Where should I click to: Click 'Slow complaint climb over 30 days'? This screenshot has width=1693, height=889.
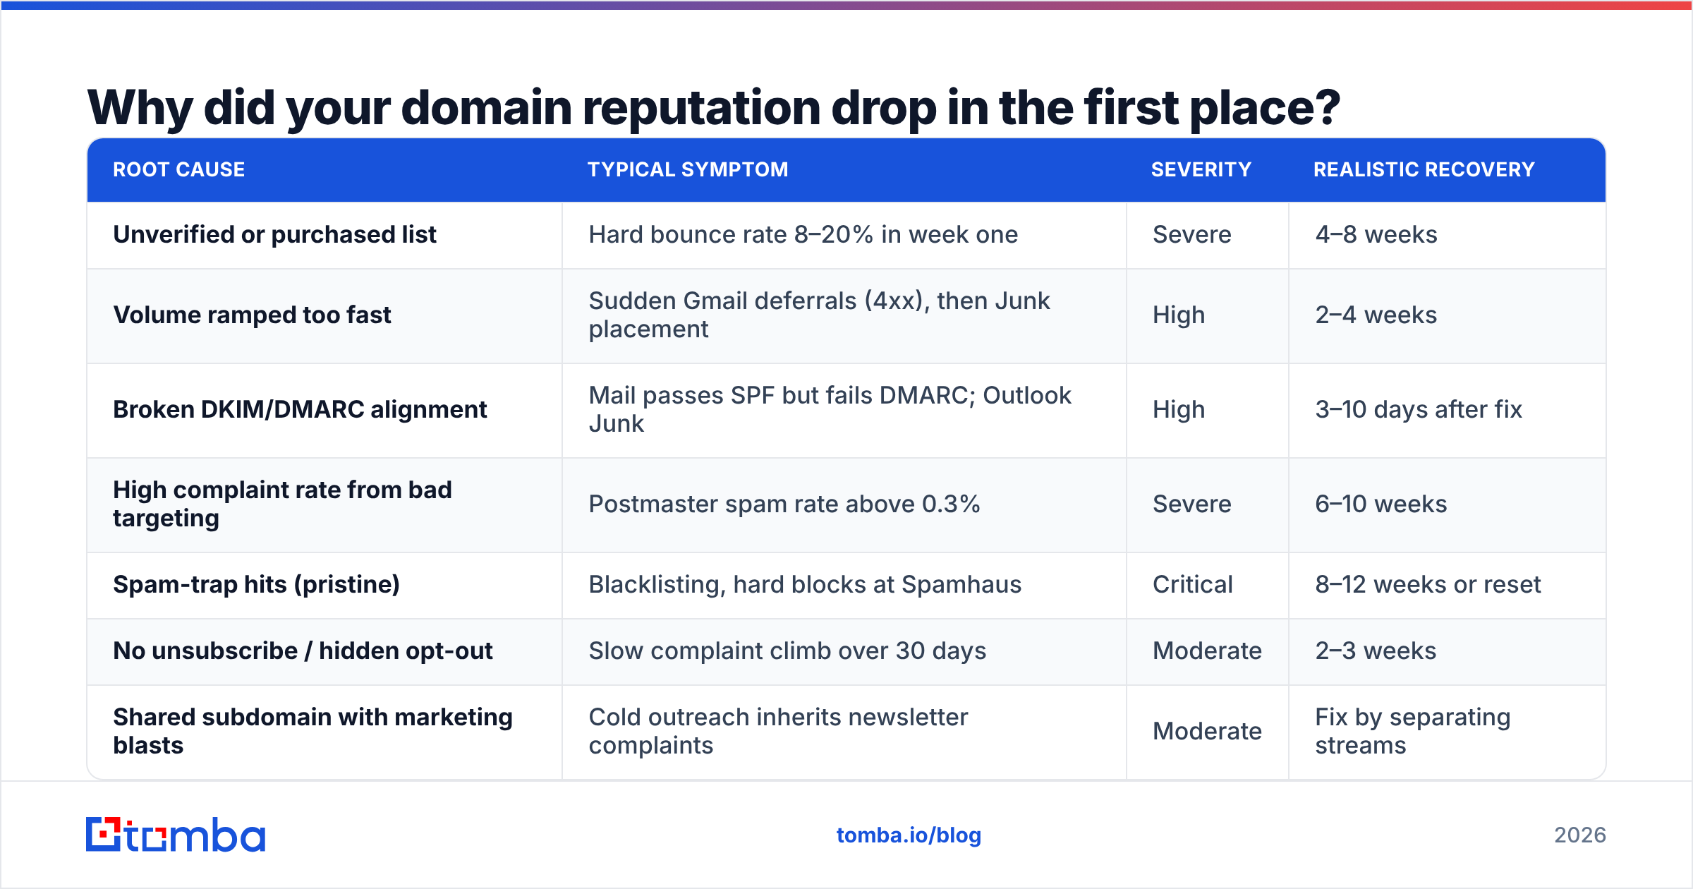pos(788,651)
